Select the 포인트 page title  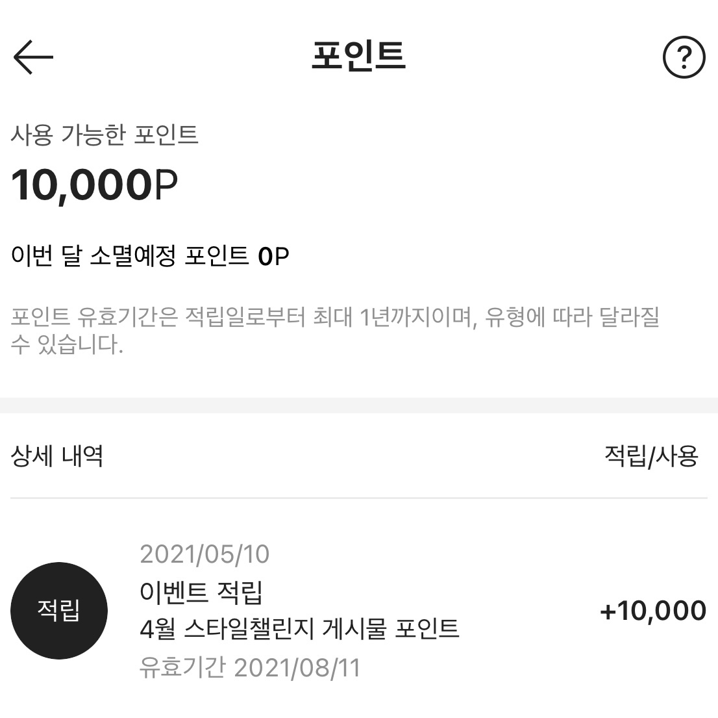tap(358, 55)
